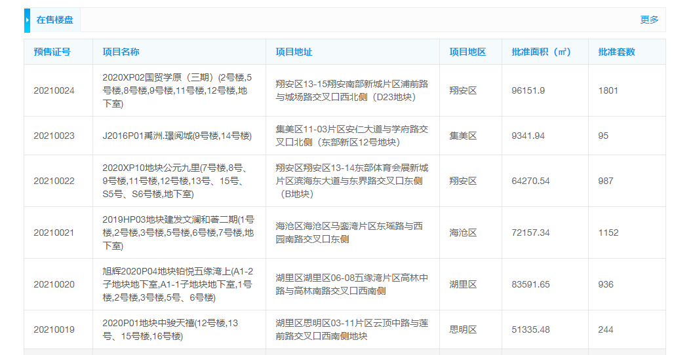Click the 项目名称 column header
This screenshot has height=355, width=674.
(121, 52)
